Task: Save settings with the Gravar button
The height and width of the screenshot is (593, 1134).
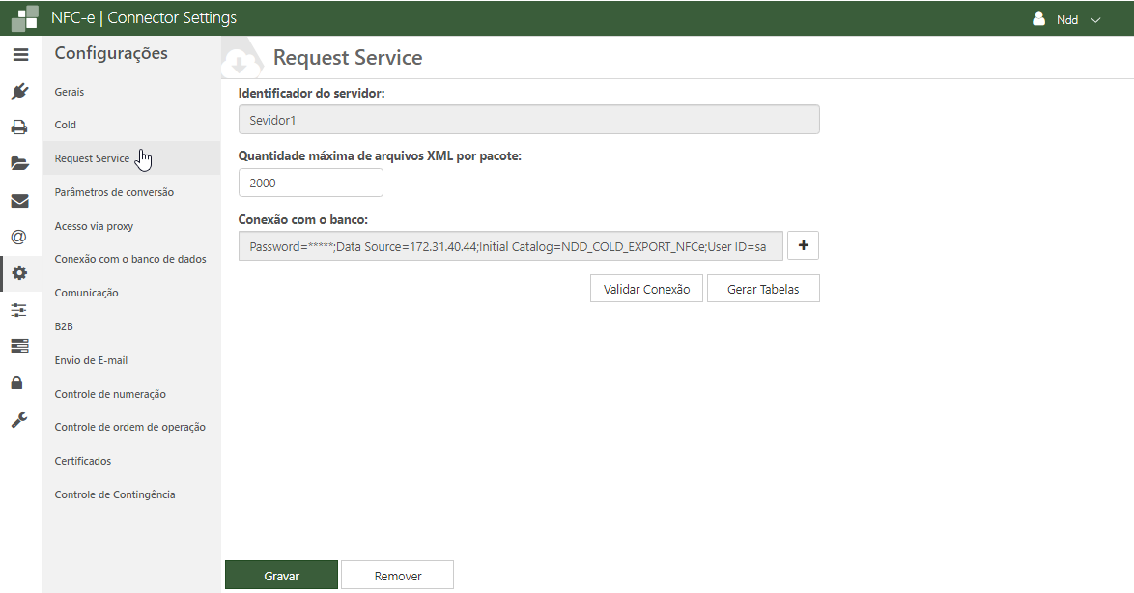Action: [281, 576]
